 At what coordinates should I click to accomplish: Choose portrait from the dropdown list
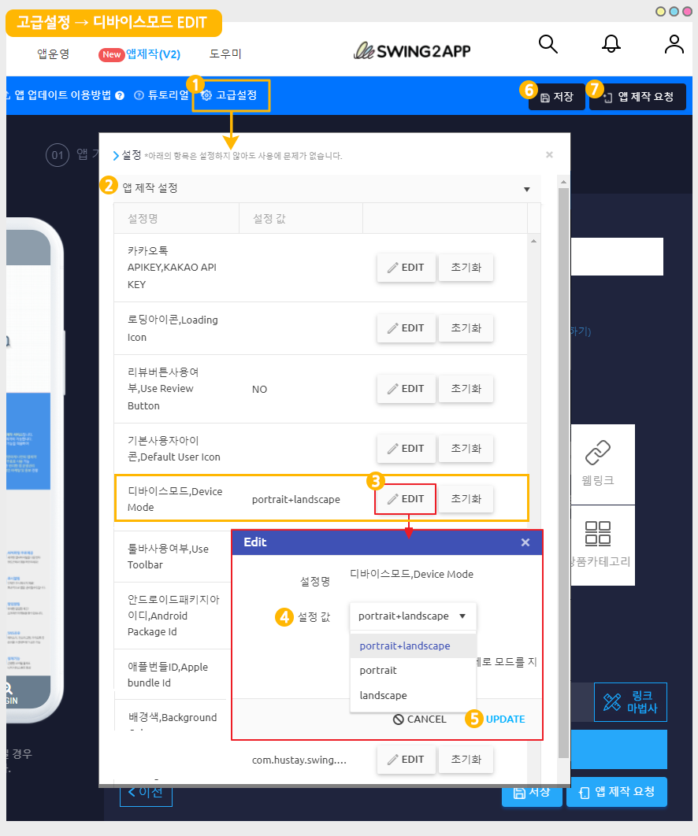point(378,671)
